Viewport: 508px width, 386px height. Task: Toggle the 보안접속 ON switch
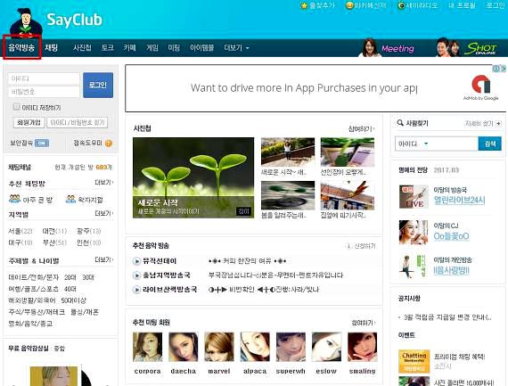(x=42, y=143)
